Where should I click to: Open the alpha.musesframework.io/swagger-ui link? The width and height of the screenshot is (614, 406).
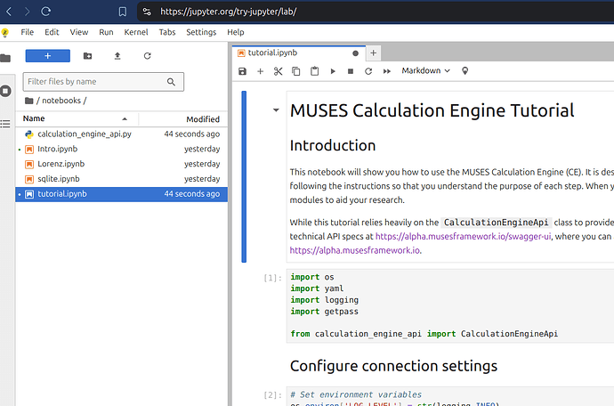[464, 236]
